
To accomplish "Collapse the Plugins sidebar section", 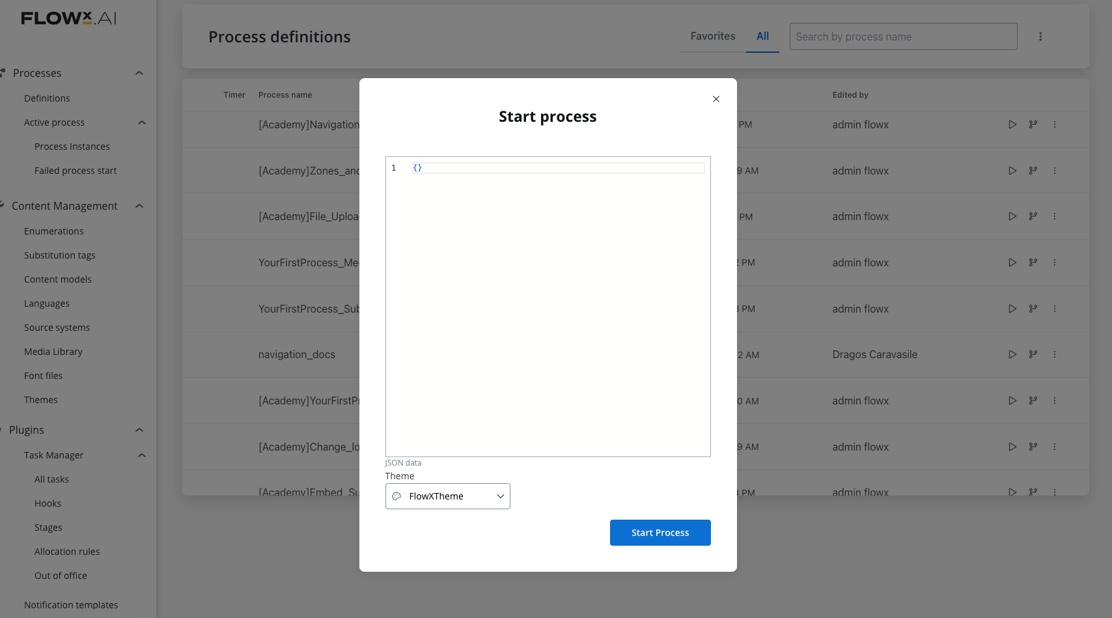I will 139,430.
